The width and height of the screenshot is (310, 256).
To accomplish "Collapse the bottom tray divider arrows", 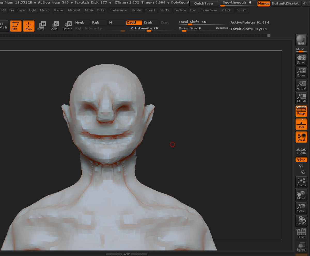I will 126,254.
